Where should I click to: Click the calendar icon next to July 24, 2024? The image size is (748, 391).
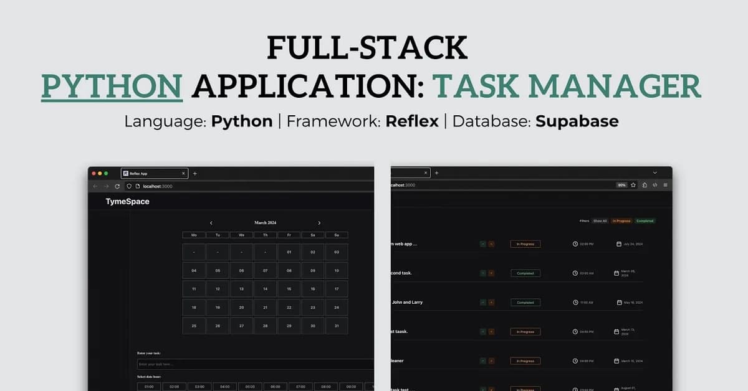(x=619, y=244)
